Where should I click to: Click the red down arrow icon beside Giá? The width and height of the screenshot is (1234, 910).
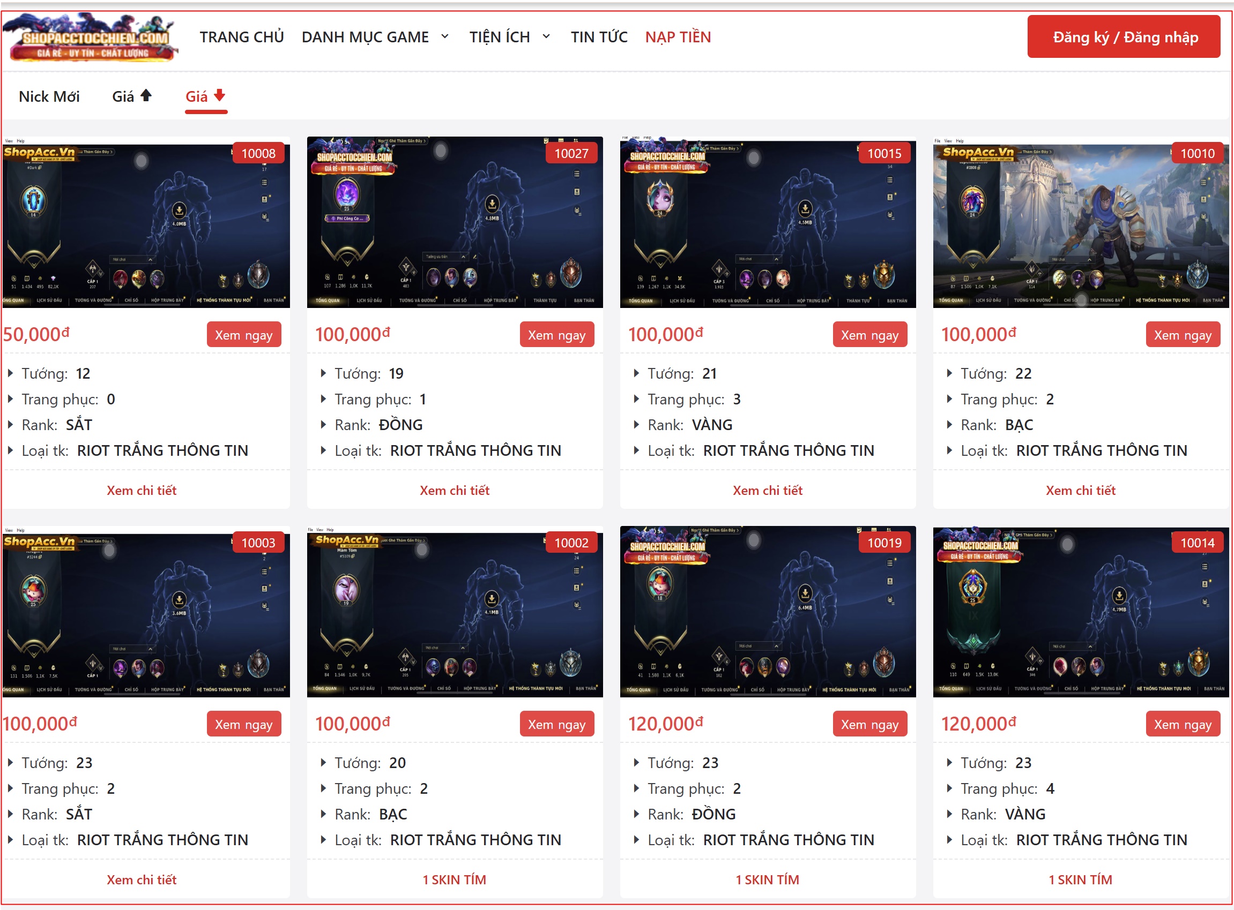(x=219, y=96)
